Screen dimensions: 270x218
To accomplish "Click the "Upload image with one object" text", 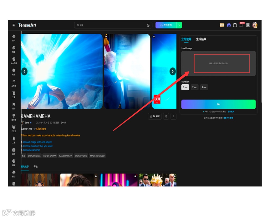I will pyautogui.click(x=37, y=142).
